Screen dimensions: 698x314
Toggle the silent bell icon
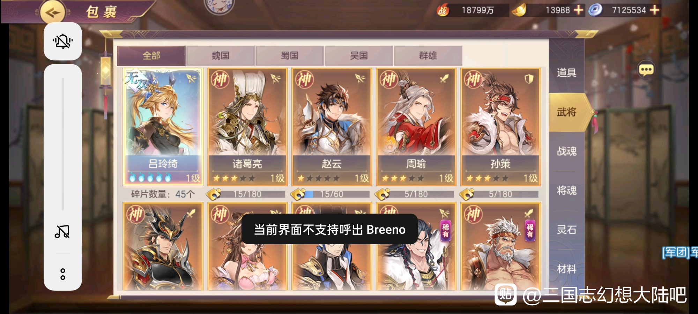tap(63, 41)
